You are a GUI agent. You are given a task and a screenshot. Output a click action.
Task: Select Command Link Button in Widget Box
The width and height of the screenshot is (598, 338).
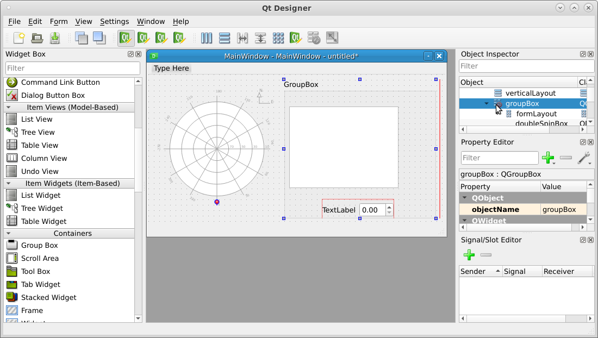coord(60,83)
